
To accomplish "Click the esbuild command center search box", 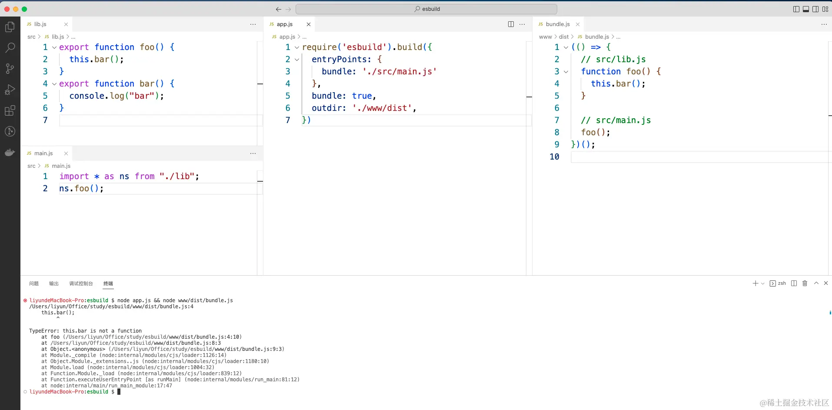I will (x=426, y=9).
